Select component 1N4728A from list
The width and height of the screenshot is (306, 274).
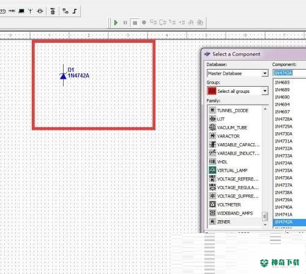click(x=283, y=119)
